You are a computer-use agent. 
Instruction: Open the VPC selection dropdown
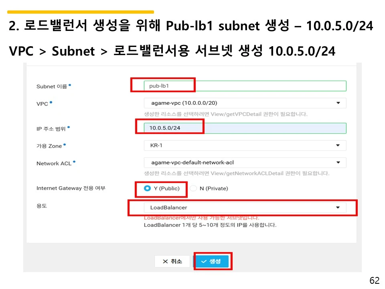[245, 103]
